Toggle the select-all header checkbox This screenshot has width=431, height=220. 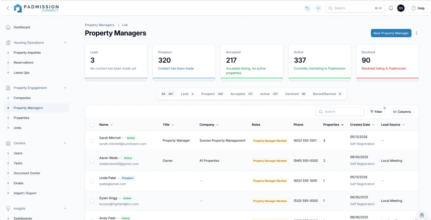click(x=92, y=125)
